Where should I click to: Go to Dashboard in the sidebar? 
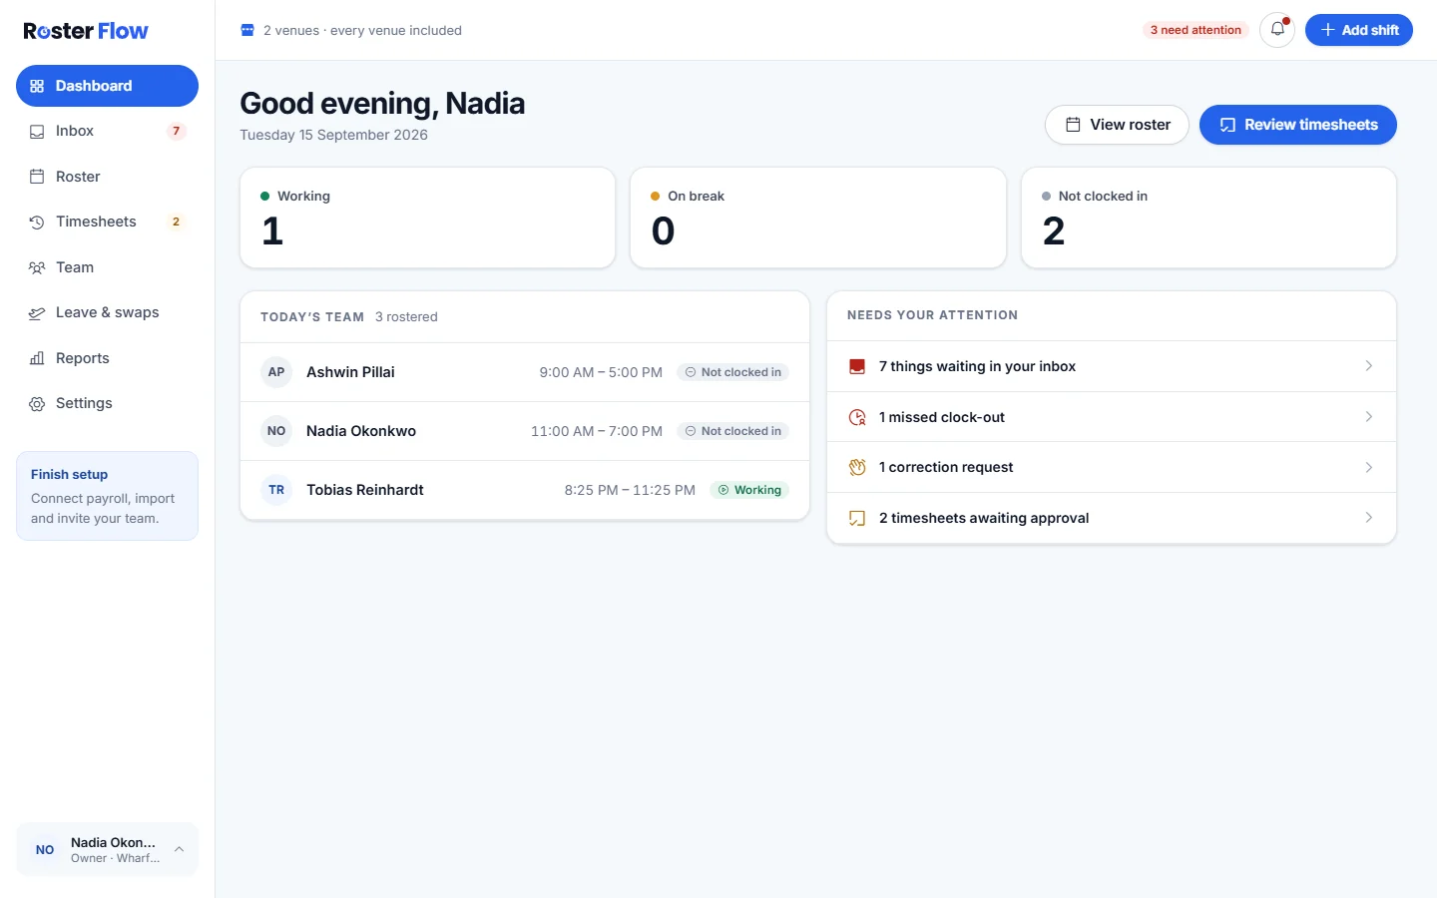[107, 86]
